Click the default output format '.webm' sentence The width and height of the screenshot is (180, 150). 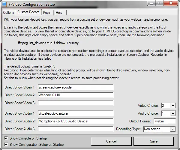pyautogui.click(x=29, y=66)
